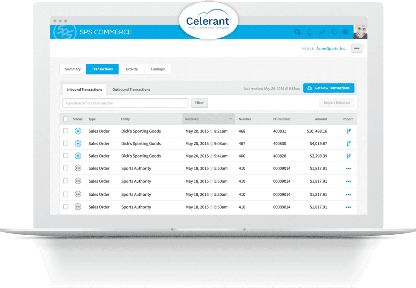Open the Lookups tab
The image size is (416, 288).
tap(158, 69)
